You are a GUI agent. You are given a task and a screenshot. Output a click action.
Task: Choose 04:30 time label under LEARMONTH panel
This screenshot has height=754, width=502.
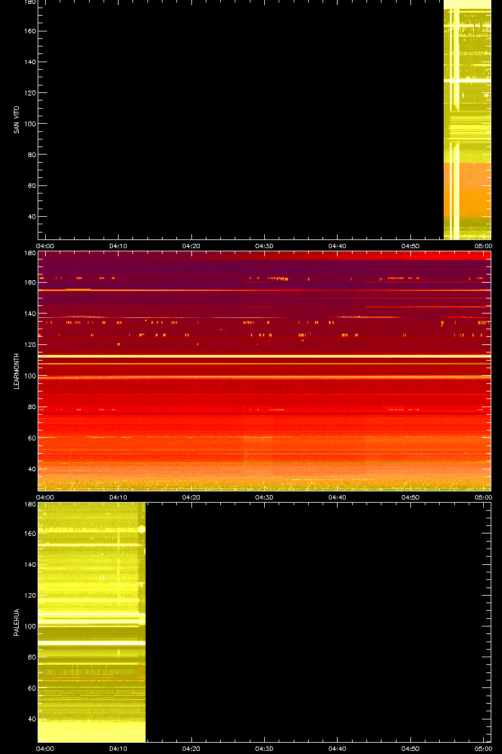pos(264,497)
